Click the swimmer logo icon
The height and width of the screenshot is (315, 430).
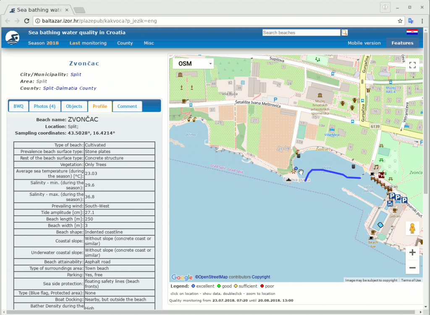click(x=12, y=38)
